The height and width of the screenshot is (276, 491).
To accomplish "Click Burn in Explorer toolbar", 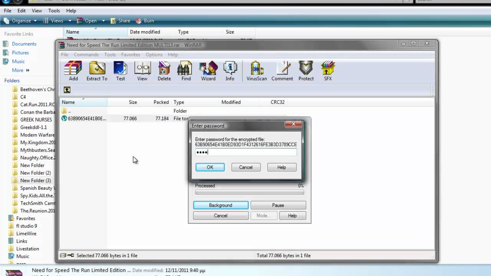I will click(145, 21).
